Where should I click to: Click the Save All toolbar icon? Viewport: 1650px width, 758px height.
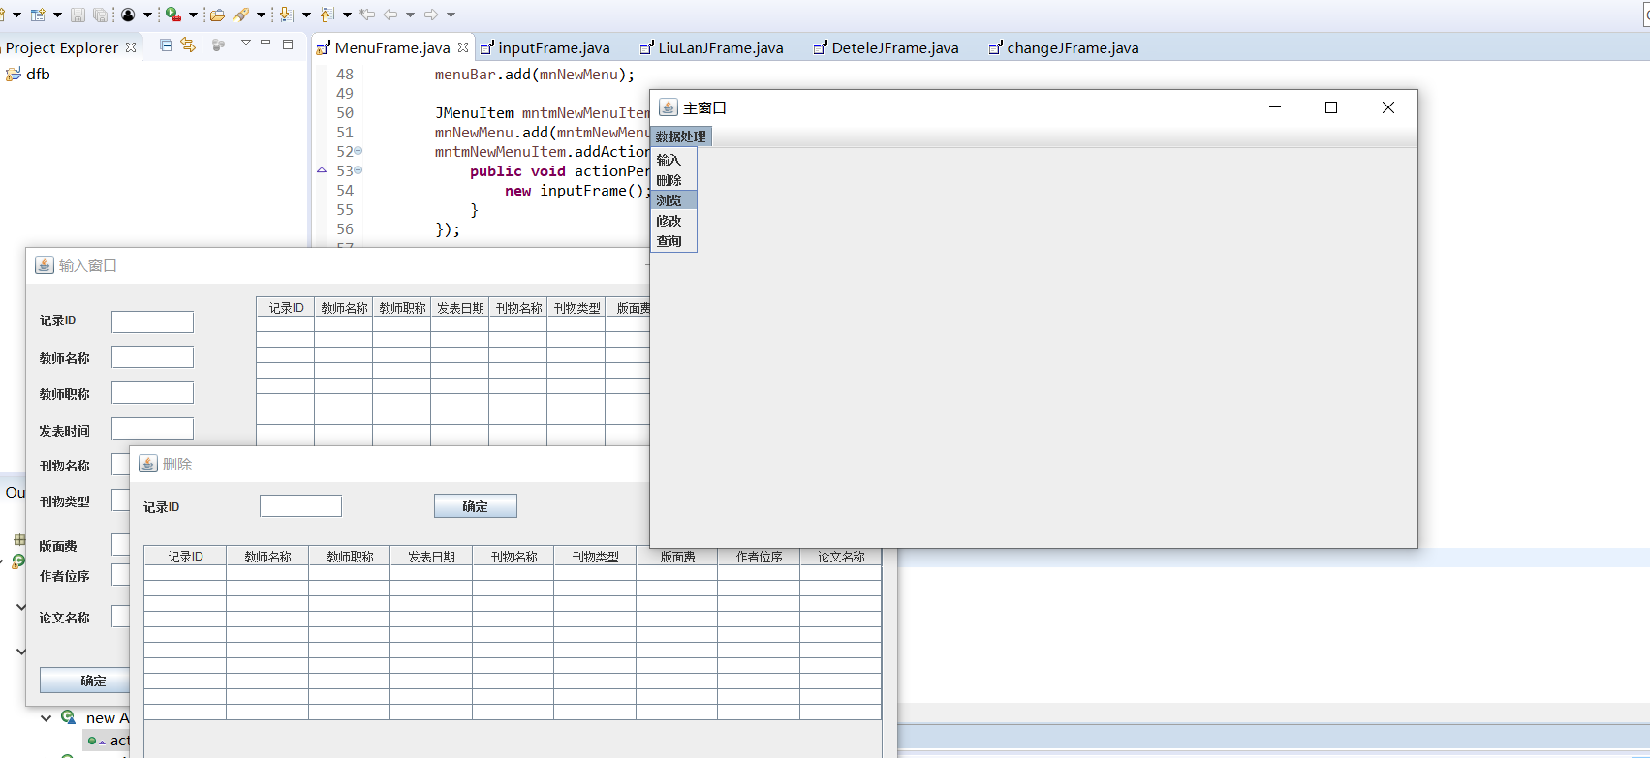click(x=100, y=15)
